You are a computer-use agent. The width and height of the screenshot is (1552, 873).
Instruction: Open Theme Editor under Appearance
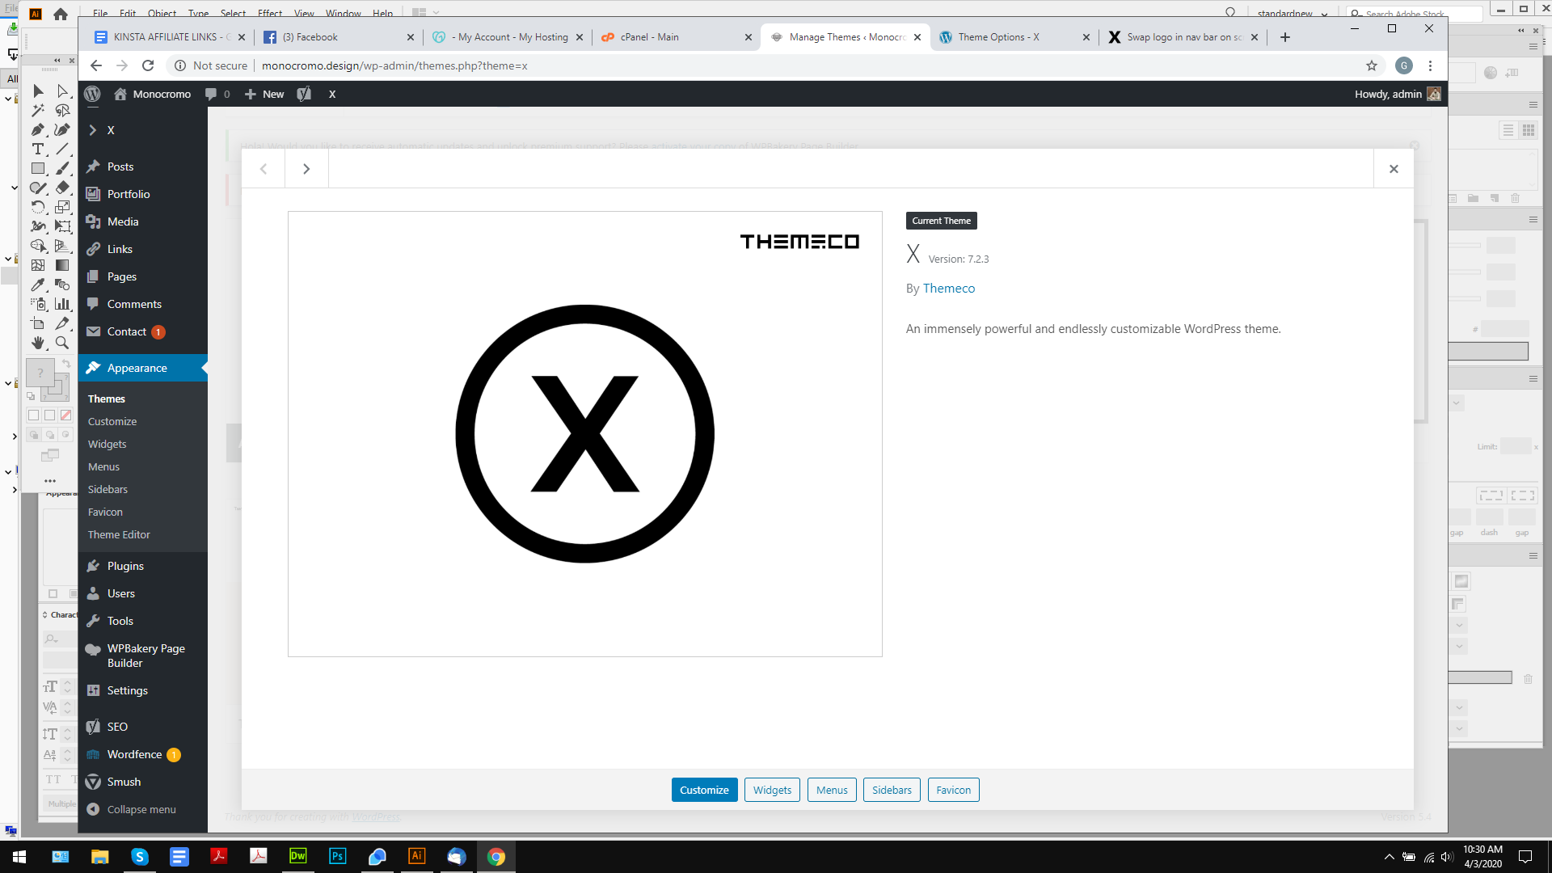(119, 534)
